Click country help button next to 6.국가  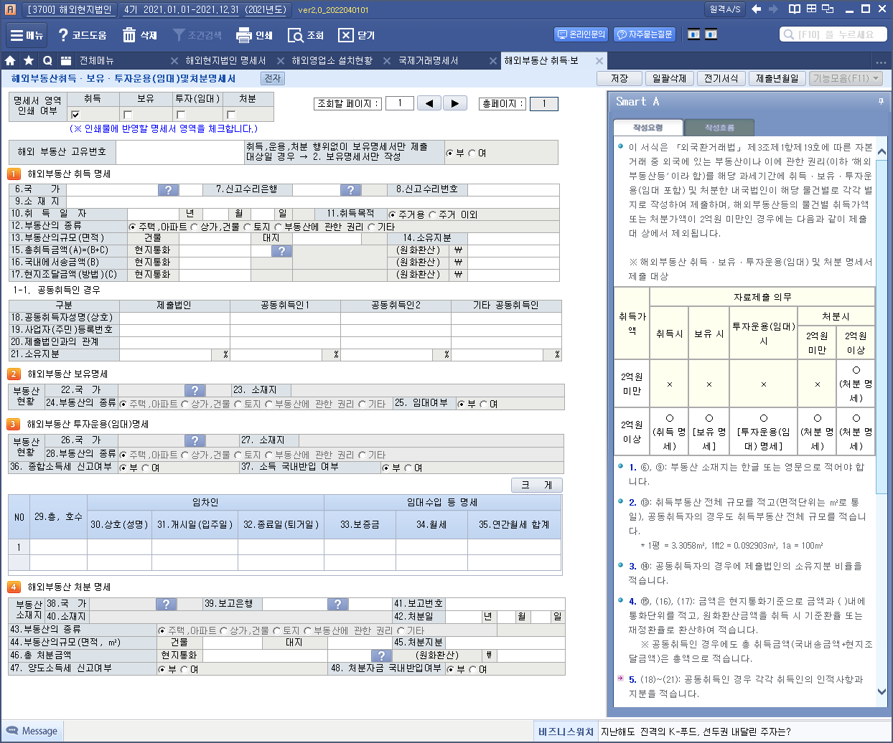(168, 190)
